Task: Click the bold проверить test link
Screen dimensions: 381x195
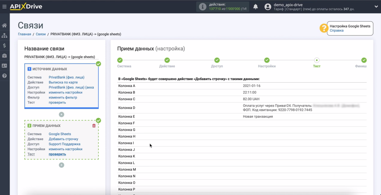Action: (57, 154)
